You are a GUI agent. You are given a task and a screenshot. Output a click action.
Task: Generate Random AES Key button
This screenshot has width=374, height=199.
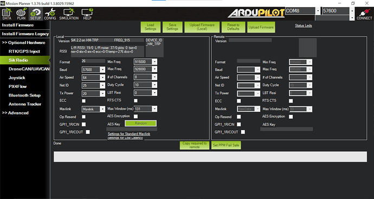[141, 124]
